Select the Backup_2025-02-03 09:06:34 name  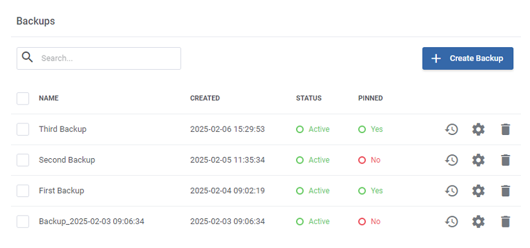92,222
